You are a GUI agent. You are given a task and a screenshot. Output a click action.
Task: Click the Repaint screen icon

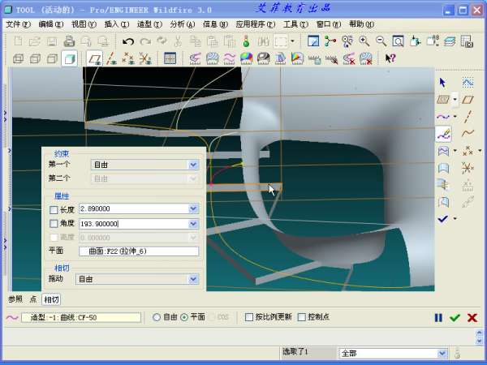pos(313,41)
